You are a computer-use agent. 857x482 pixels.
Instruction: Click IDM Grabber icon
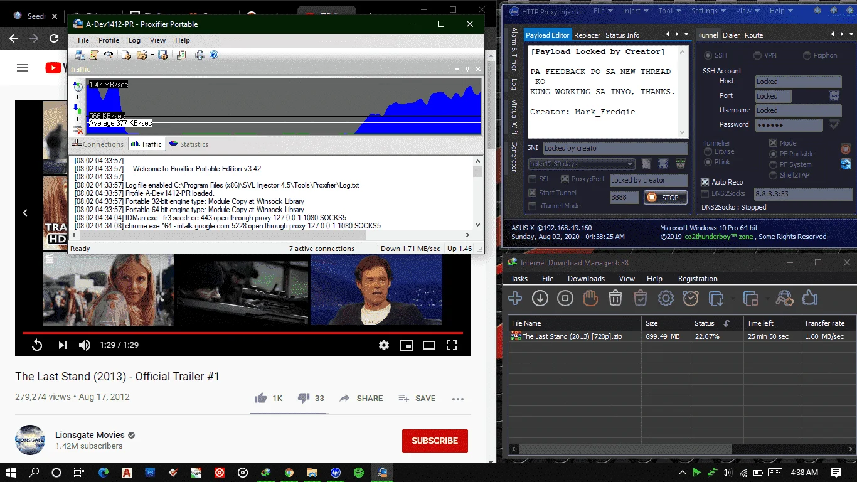[x=784, y=299]
